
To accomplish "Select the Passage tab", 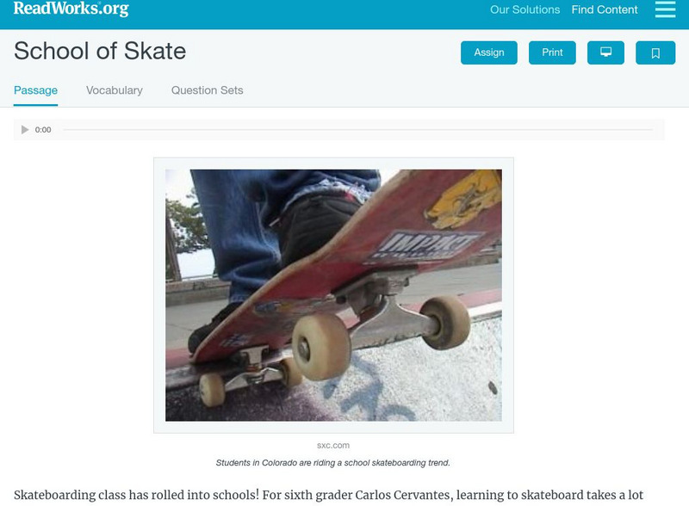I will pos(35,90).
